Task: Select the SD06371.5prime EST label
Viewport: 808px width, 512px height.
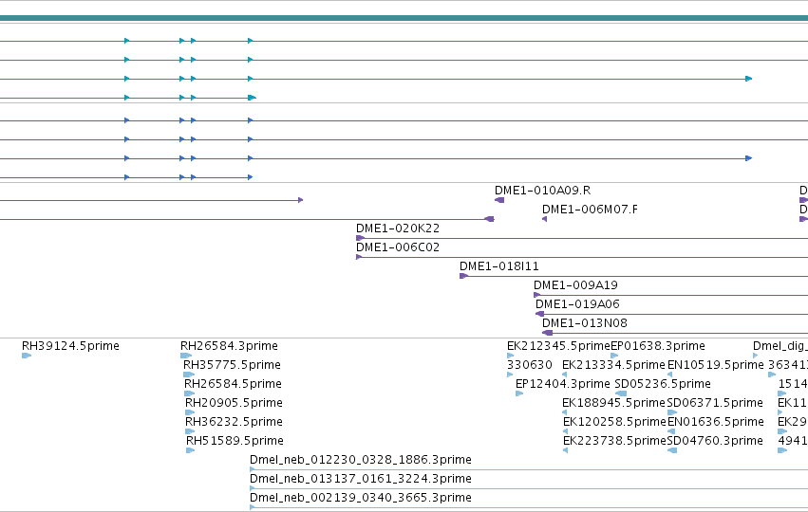Action: point(715,403)
